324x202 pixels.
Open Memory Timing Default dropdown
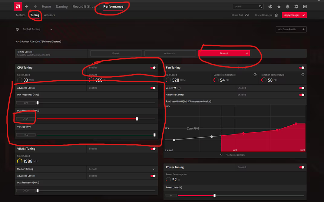[x=122, y=169]
